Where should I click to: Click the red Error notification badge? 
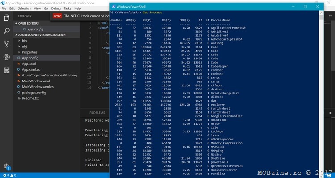click(57, 16)
